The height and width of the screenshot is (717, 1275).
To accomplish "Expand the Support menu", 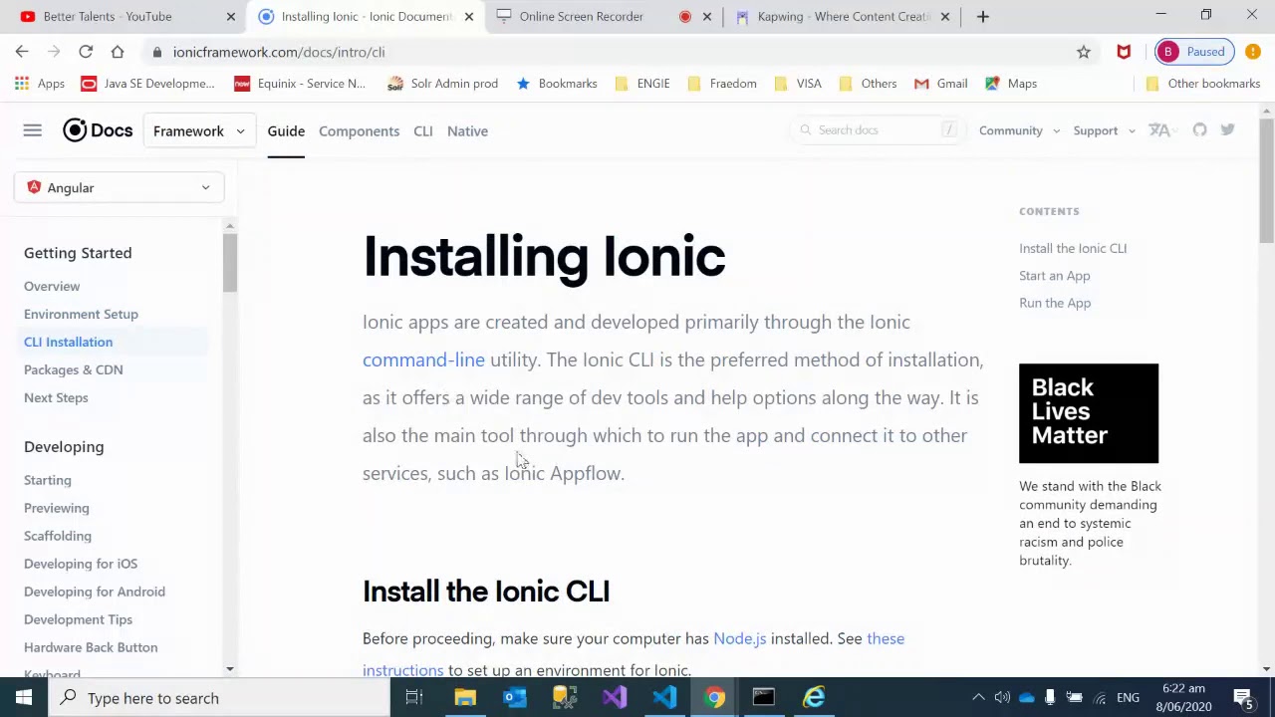I will tap(1104, 130).
